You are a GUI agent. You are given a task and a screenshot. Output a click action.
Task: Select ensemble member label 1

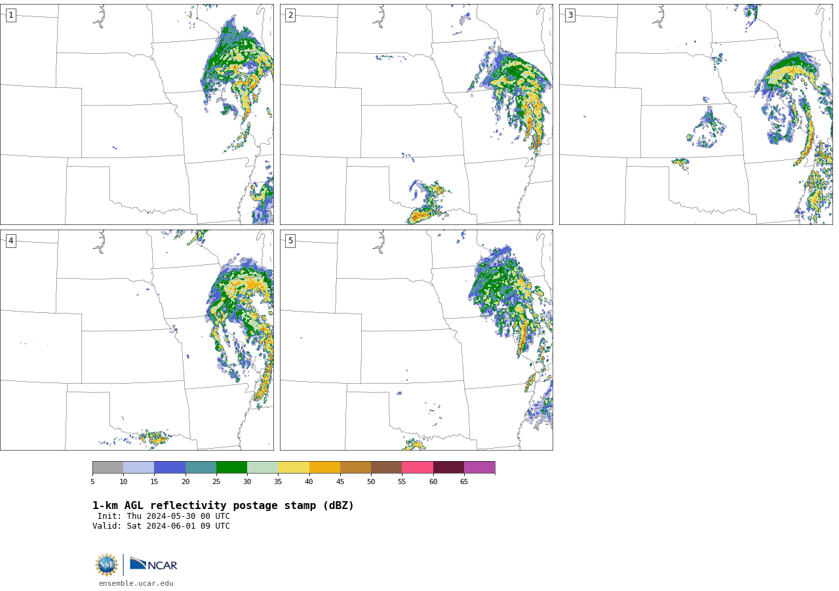point(10,15)
